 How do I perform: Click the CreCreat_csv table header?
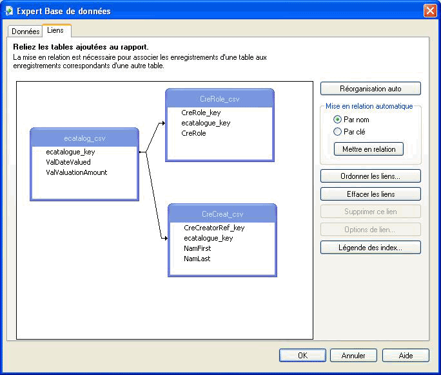(x=222, y=214)
